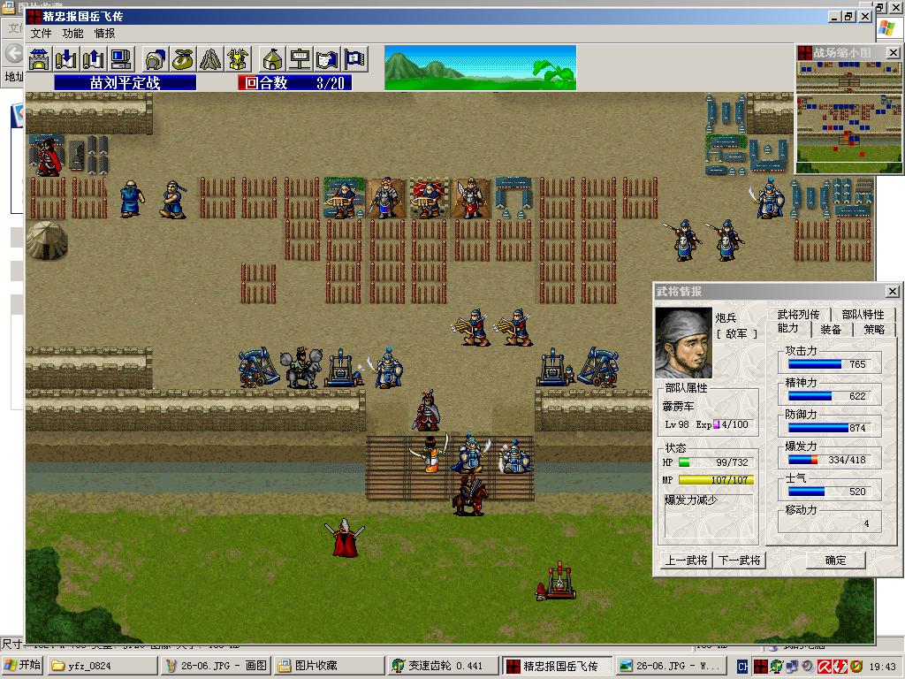905x679 pixels.
Task: Switch to the 部队特性 tab
Action: point(863,314)
